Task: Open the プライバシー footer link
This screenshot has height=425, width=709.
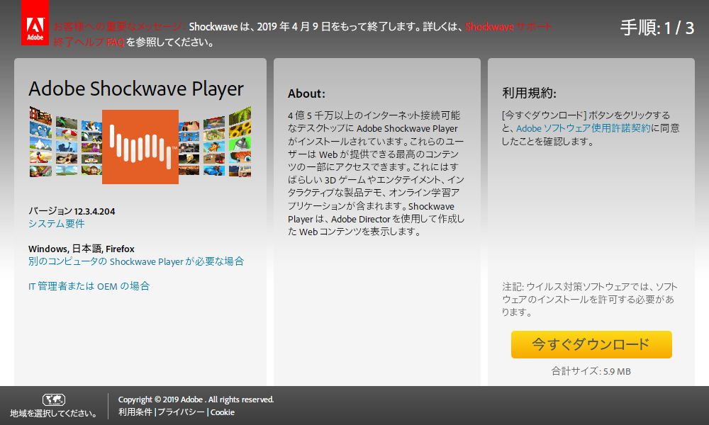Action: click(181, 412)
